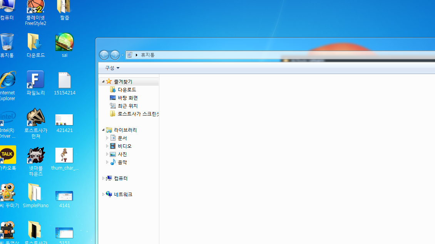Screen dimensions: 435x244
Task: Click the 휴지통 address bar breadcrumb
Action: point(147,55)
